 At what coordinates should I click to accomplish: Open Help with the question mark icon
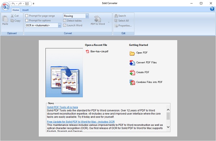click(212, 9)
